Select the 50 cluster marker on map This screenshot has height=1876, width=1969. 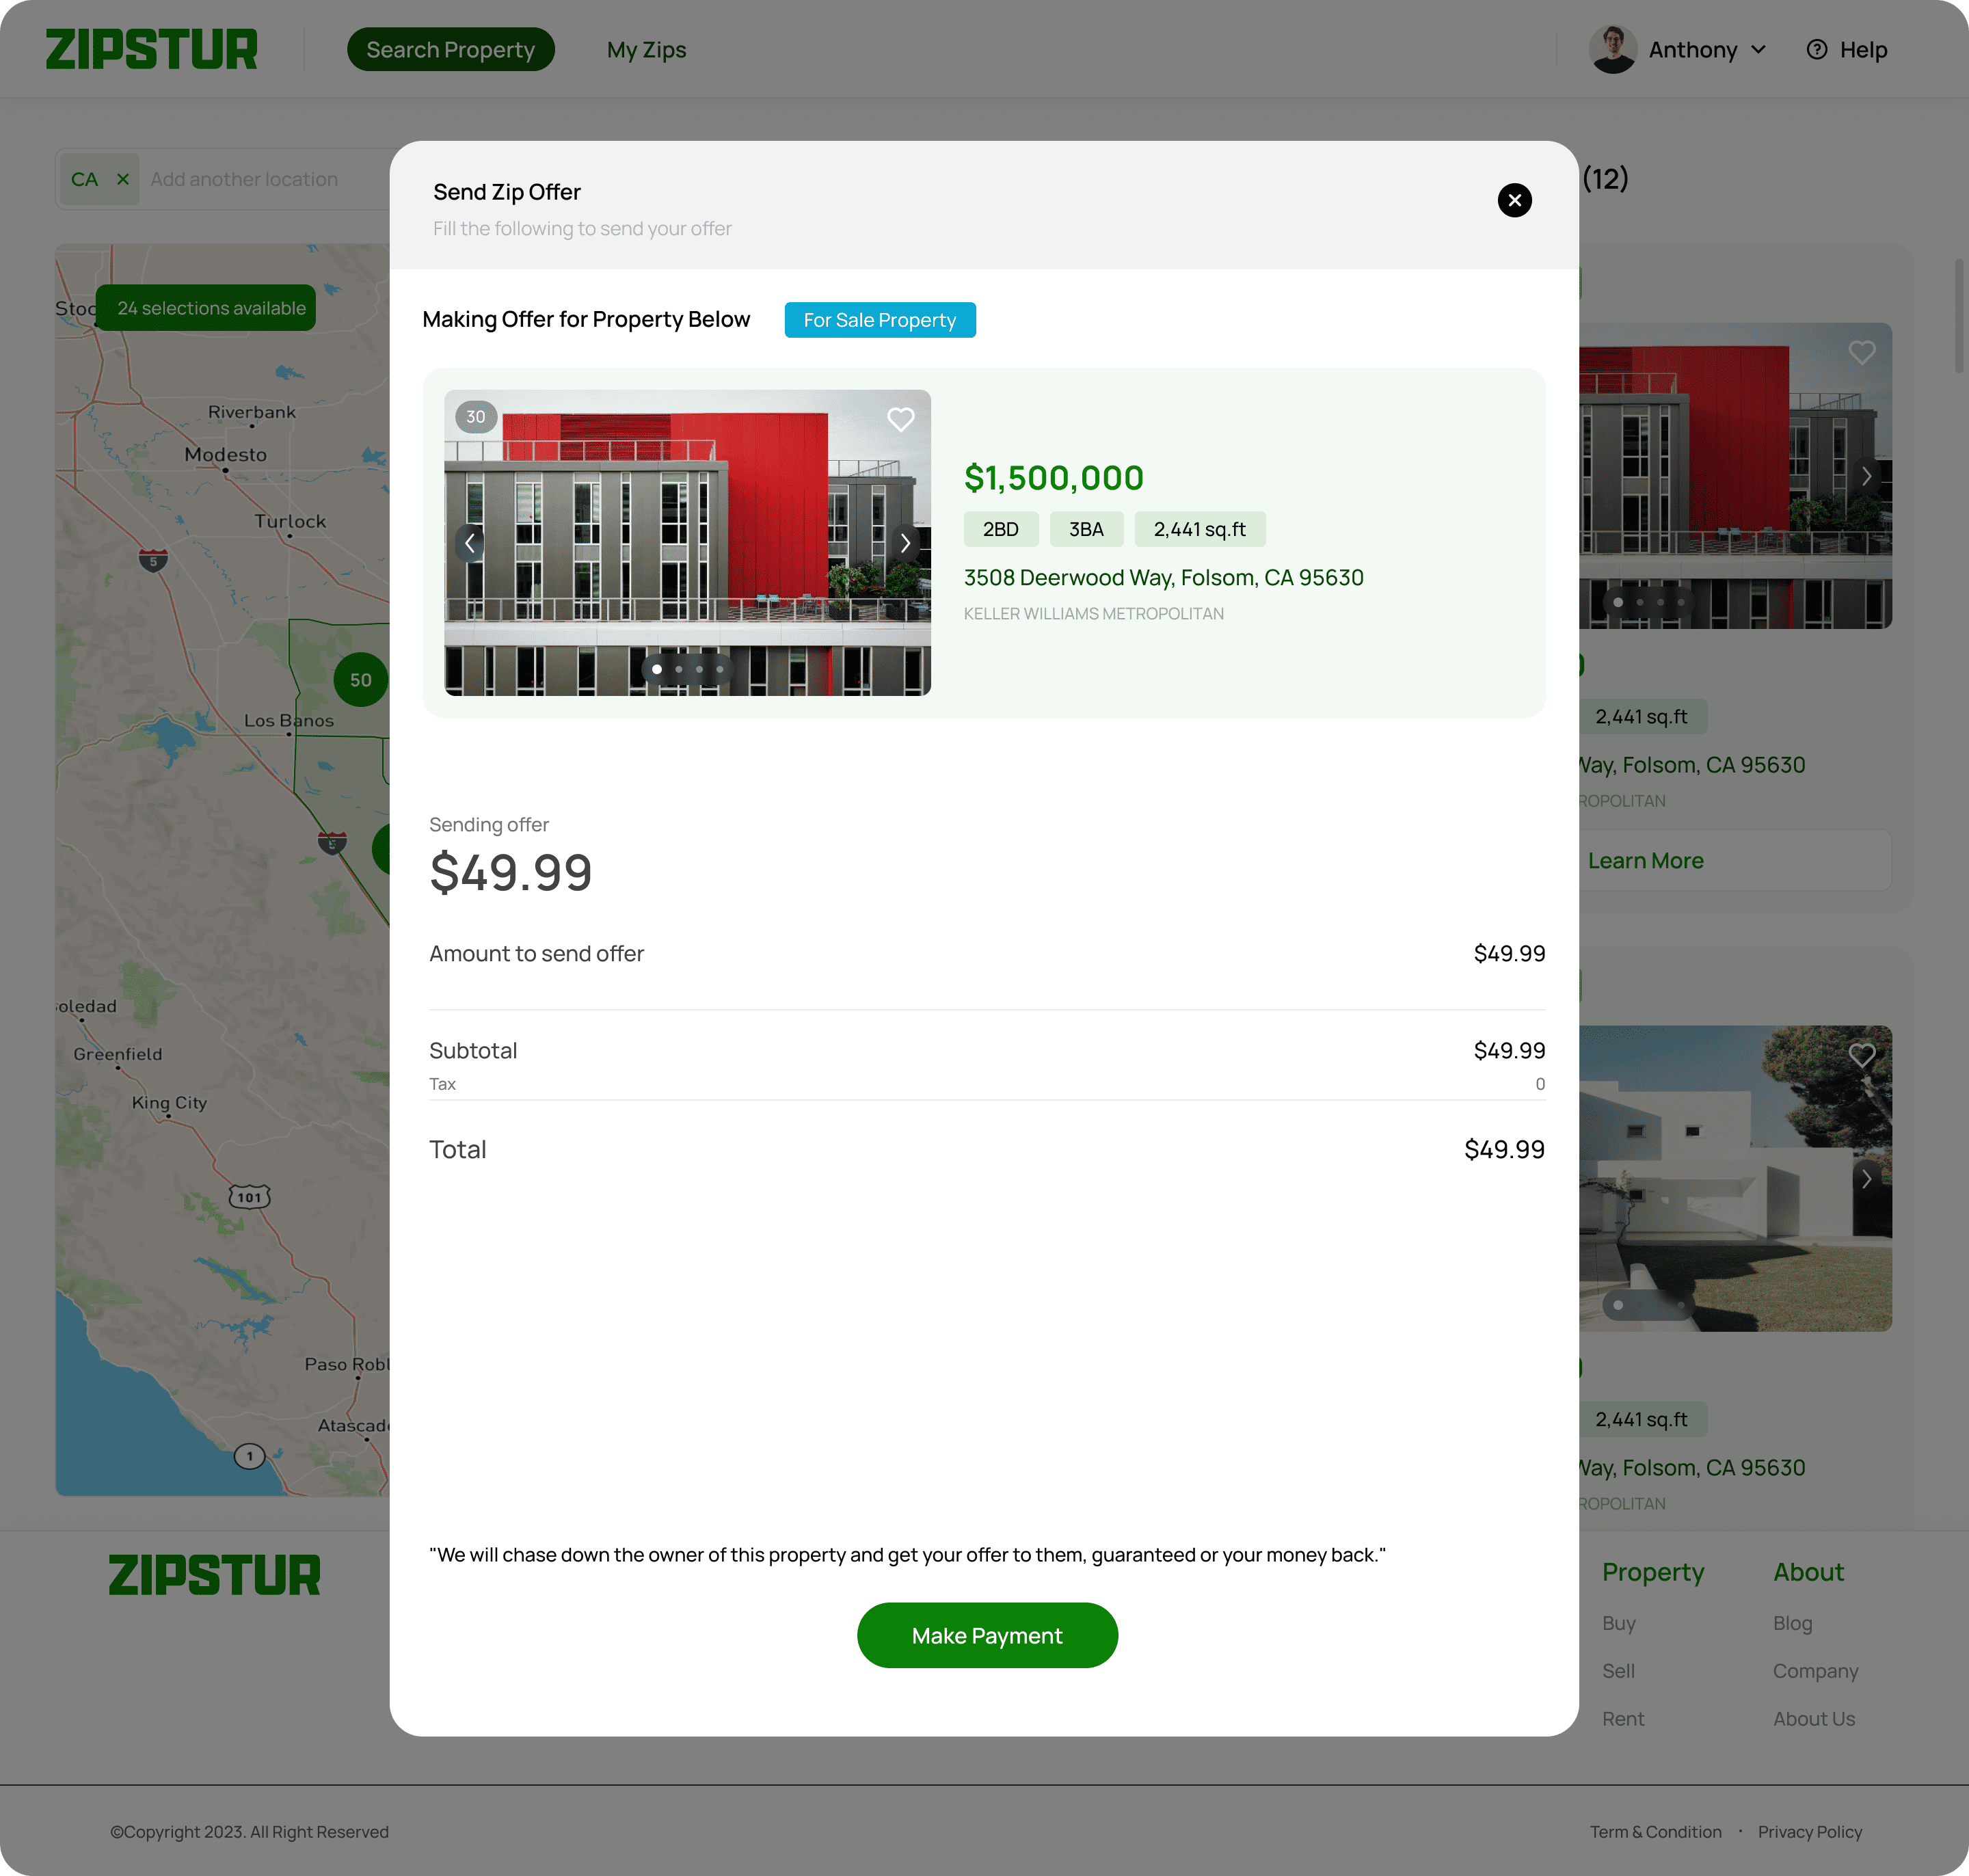[x=360, y=680]
